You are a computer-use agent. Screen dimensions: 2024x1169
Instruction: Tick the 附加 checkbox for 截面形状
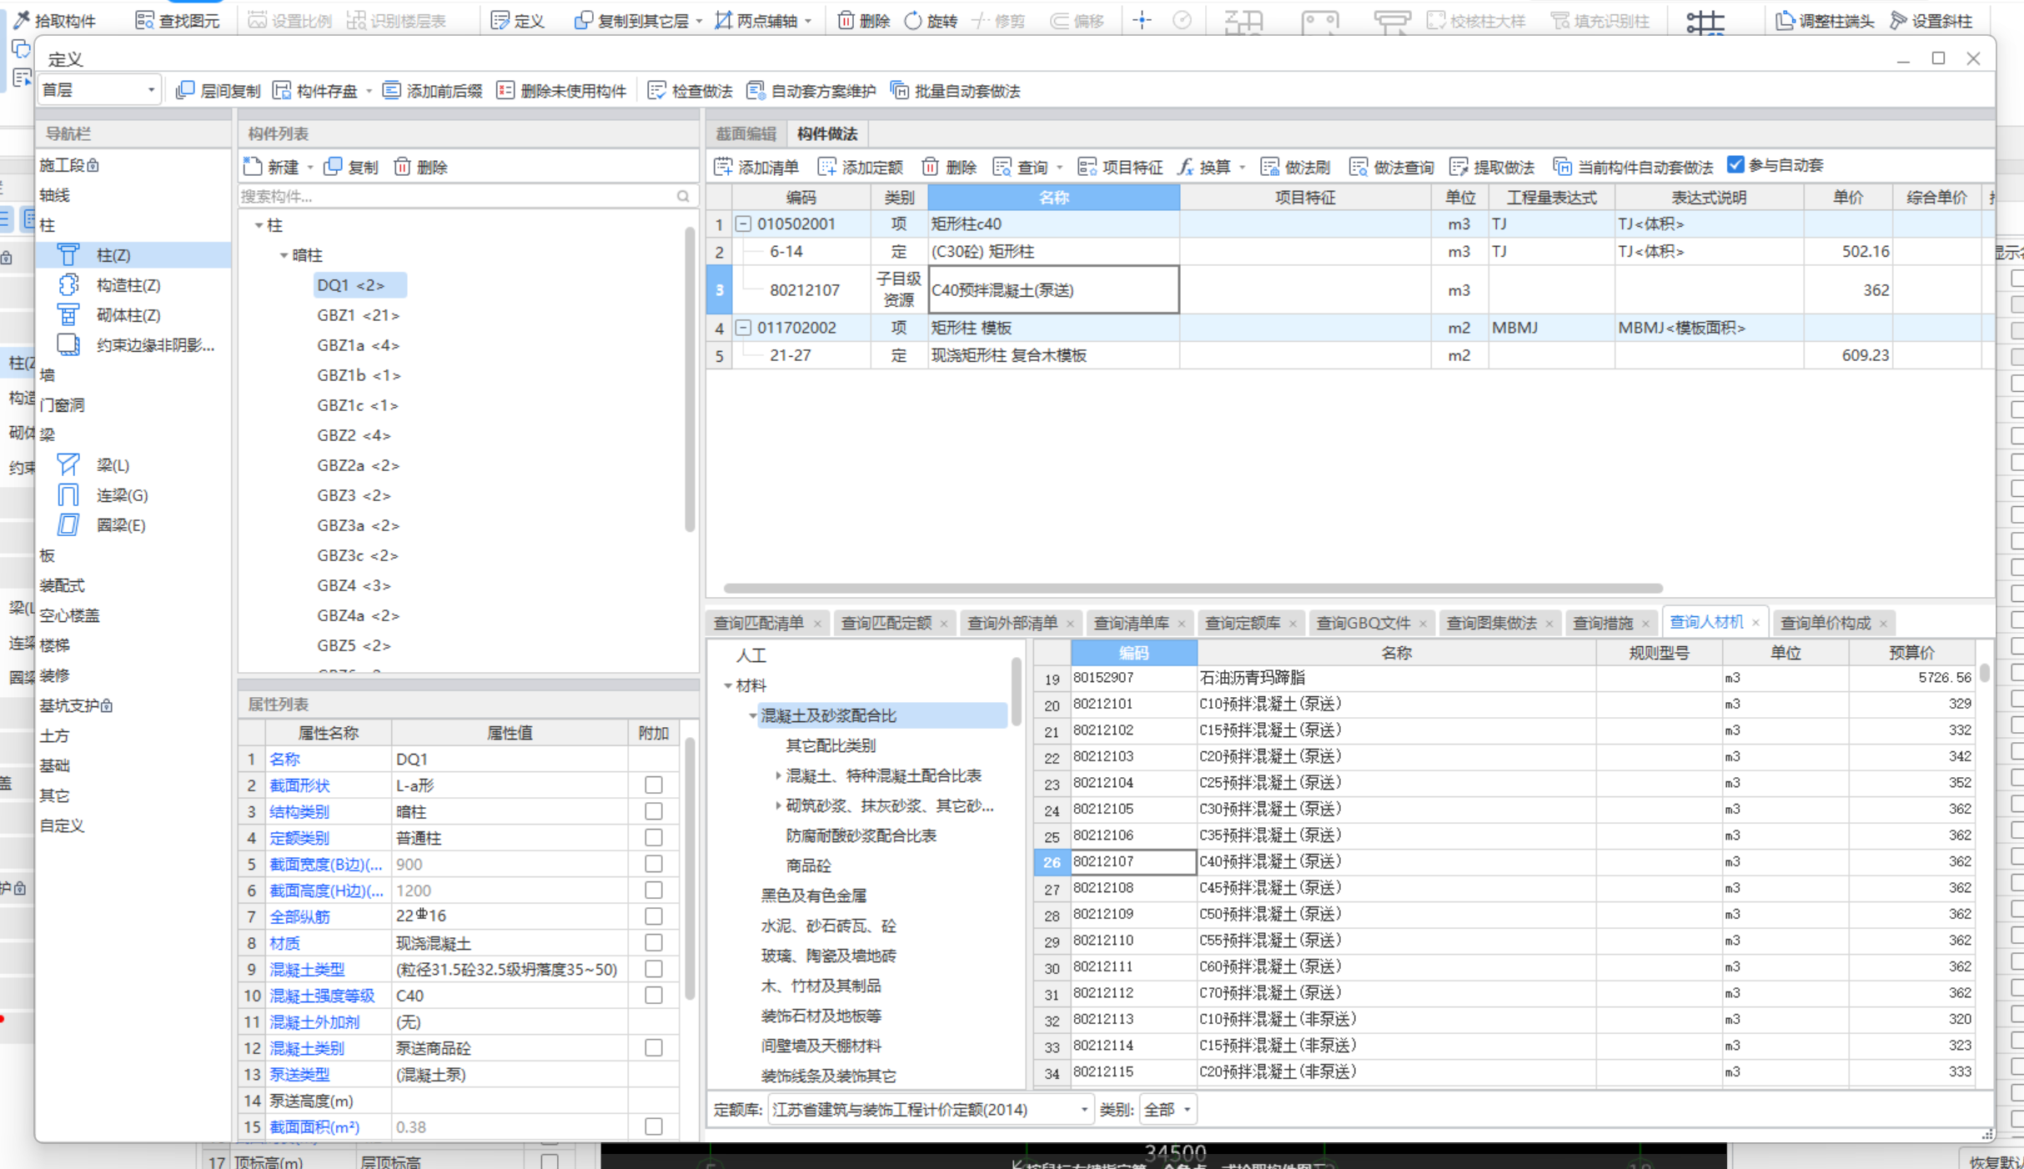click(x=653, y=785)
